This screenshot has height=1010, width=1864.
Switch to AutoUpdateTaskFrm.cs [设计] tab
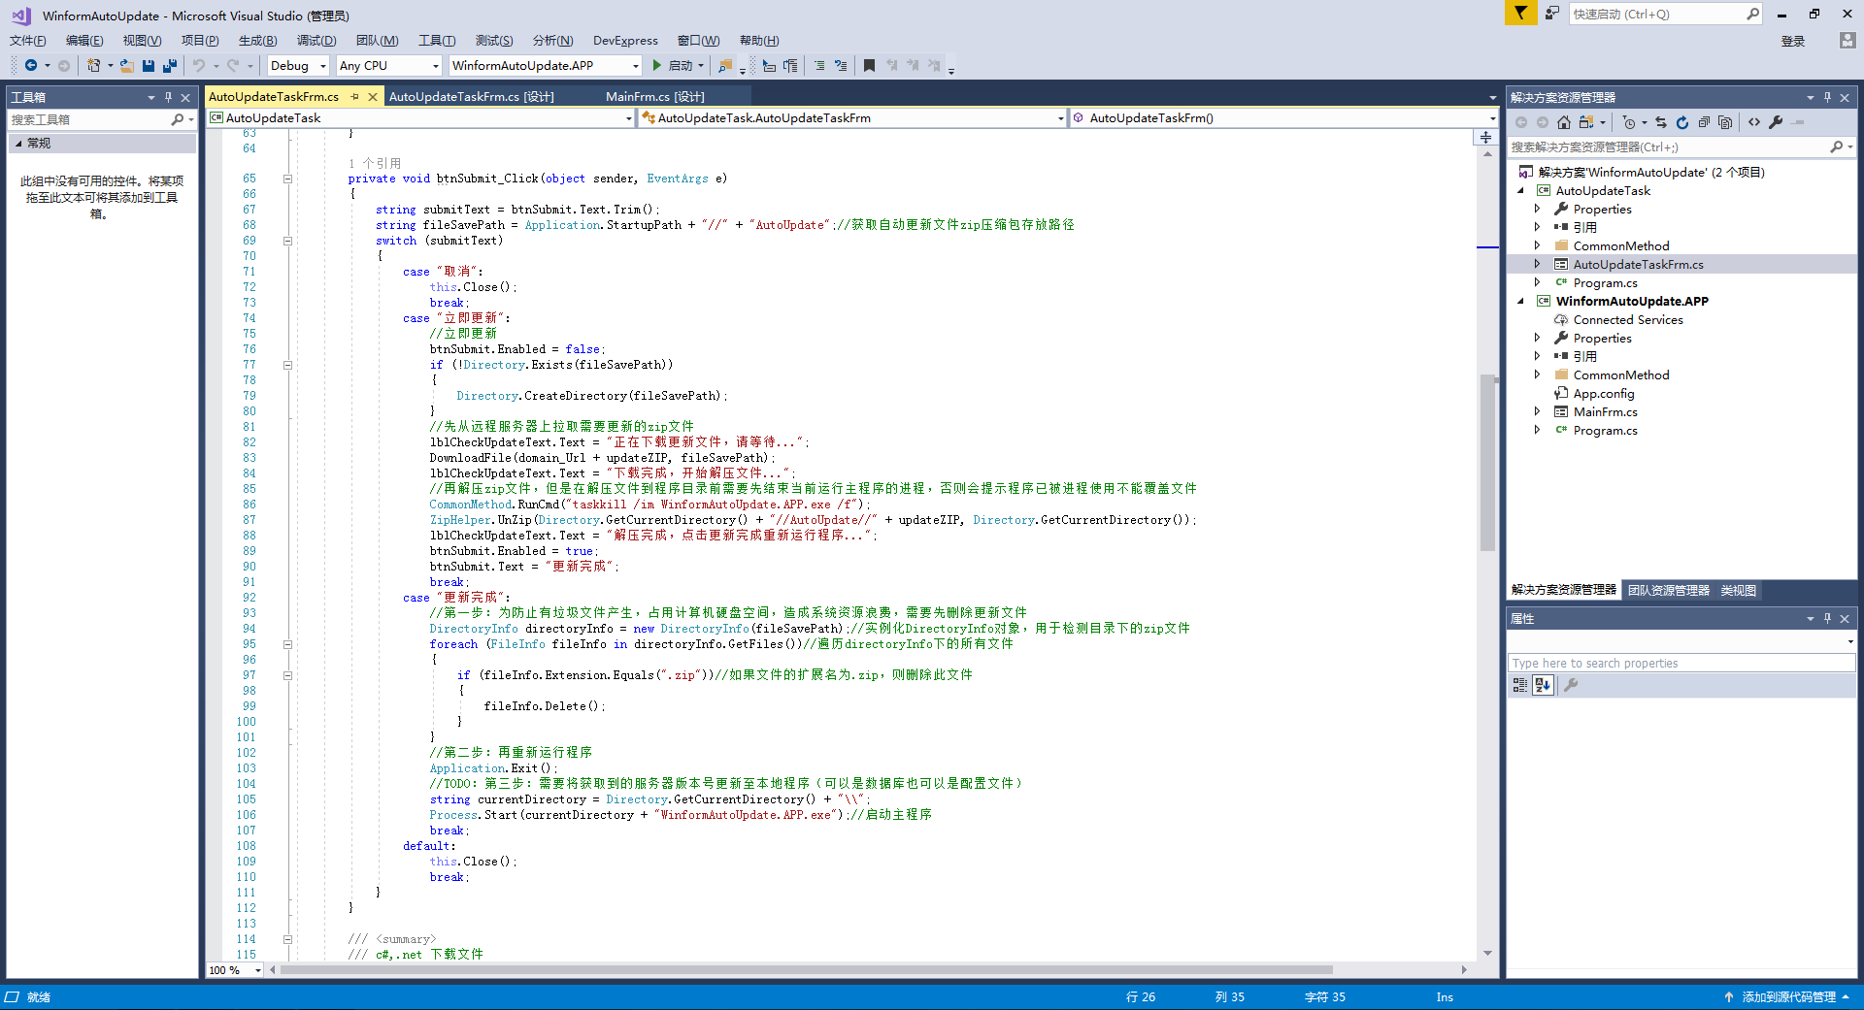coord(472,96)
